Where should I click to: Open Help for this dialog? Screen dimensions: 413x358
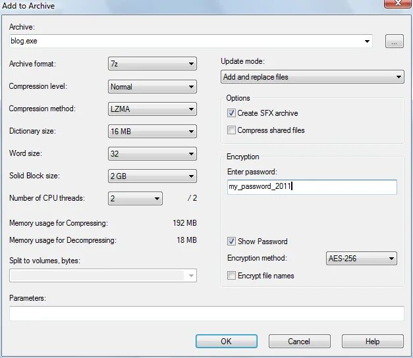[x=372, y=341]
